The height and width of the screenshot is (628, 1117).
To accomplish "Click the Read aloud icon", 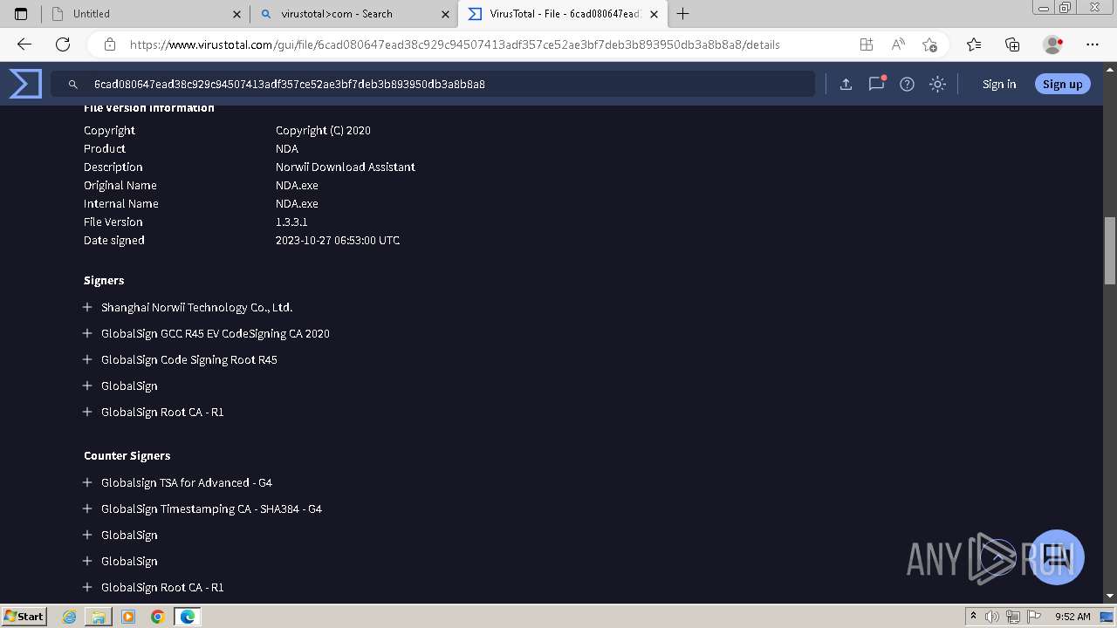I will click(898, 44).
